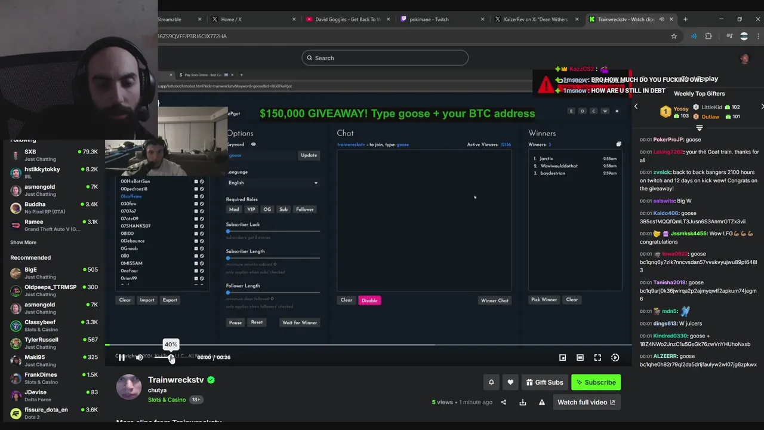Viewport: 764px width, 430px height.
Task: Click pink Disable button in streamed Chat panel
Action: 369,300
